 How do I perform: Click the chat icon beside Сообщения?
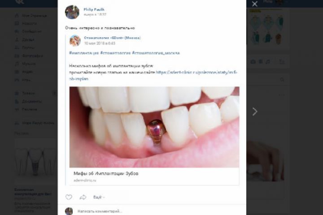17,31
